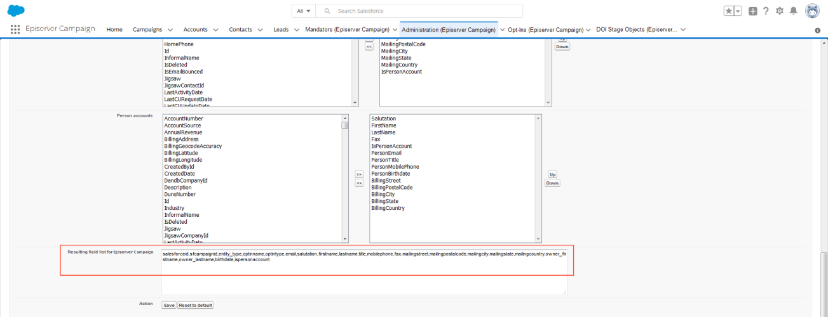Click the Favorites star icon
The width and height of the screenshot is (828, 317).
tap(728, 11)
